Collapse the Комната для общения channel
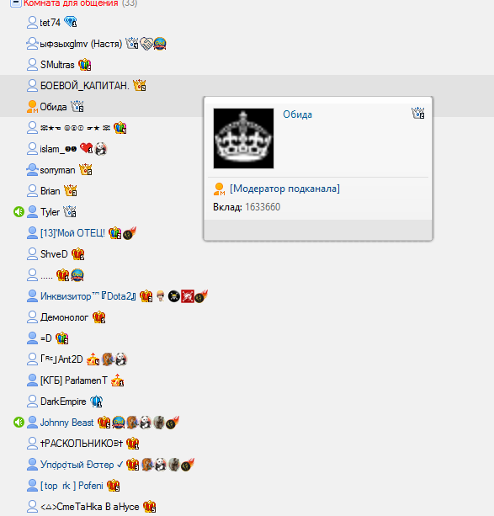494x516 pixels. pyautogui.click(x=16, y=3)
